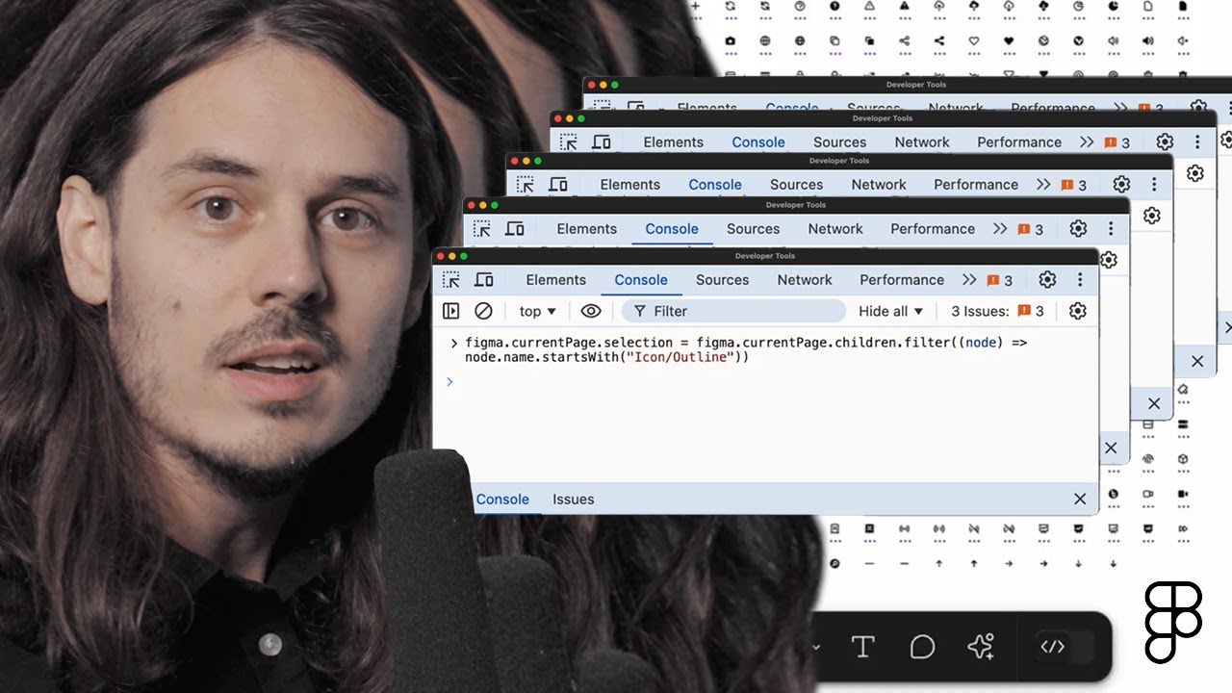Click the inspect picker in the second-from-front DevTools window

(481, 229)
